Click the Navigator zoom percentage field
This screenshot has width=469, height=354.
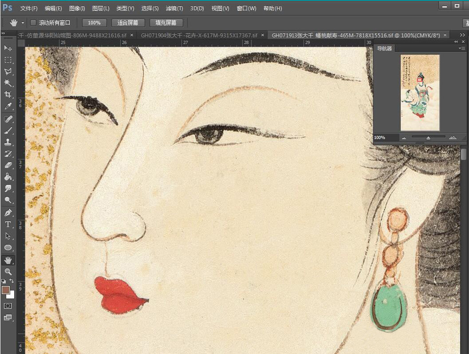point(386,138)
